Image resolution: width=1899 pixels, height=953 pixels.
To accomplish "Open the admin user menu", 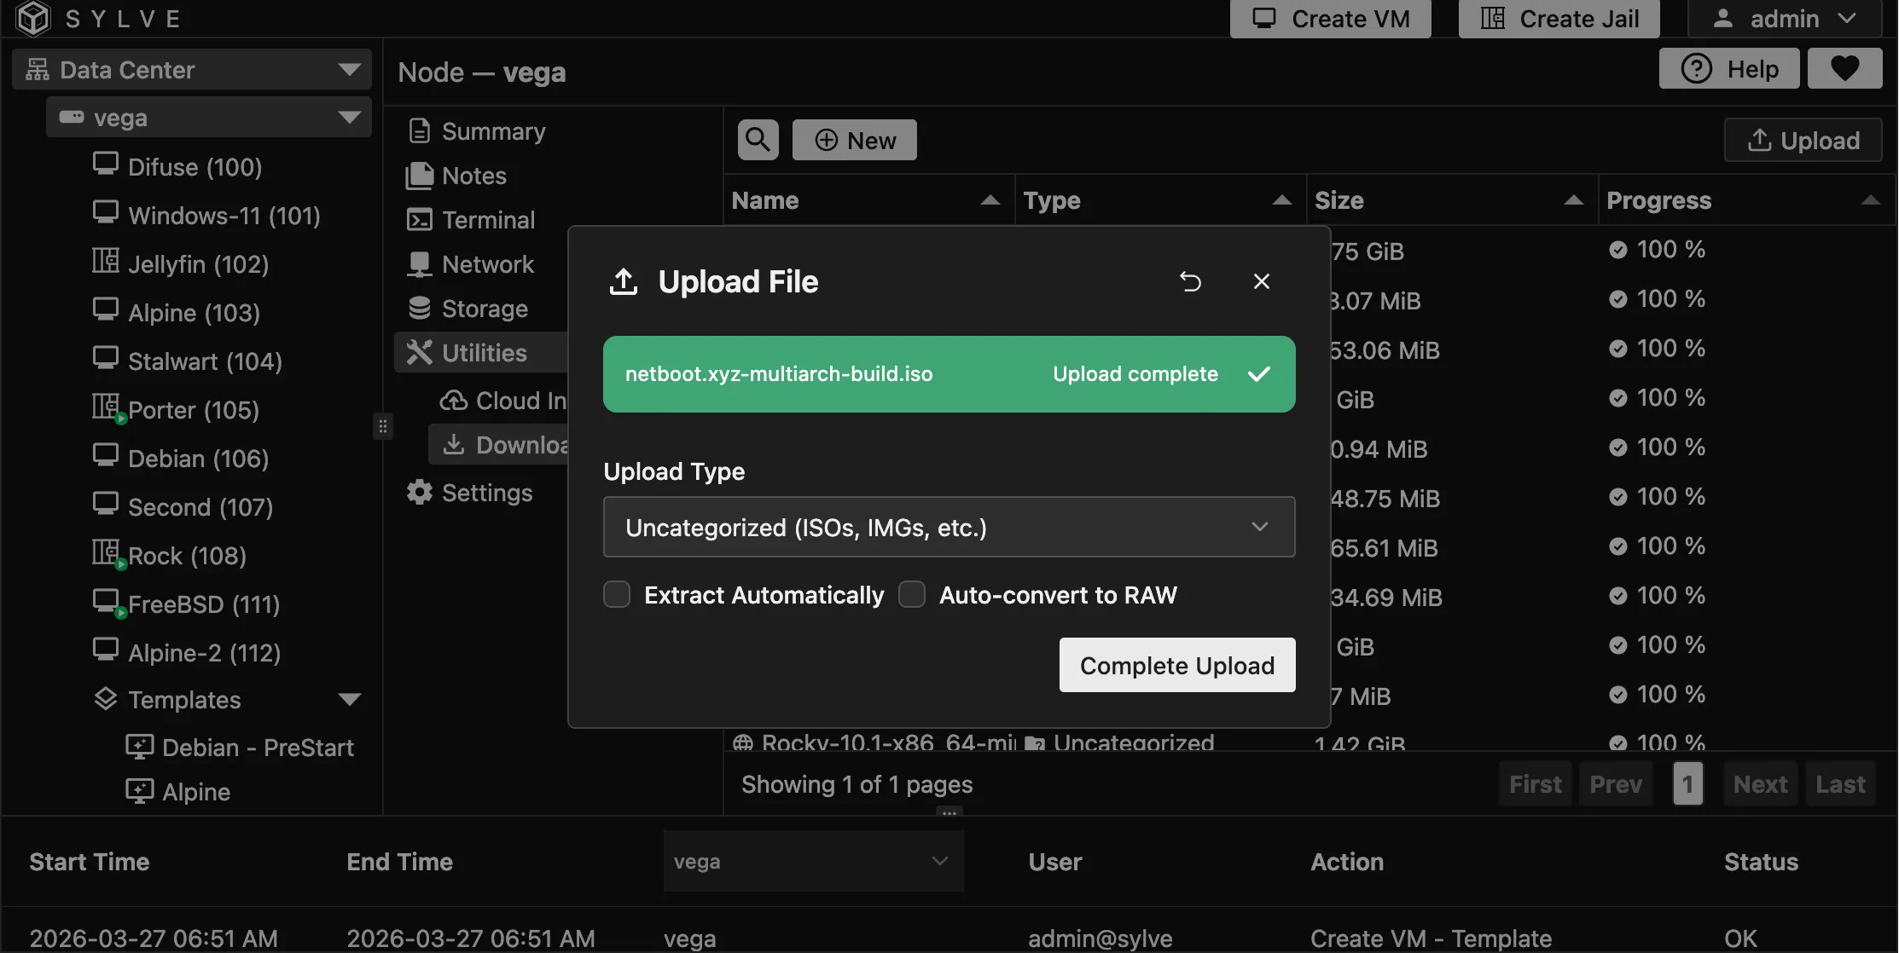I will click(x=1785, y=19).
